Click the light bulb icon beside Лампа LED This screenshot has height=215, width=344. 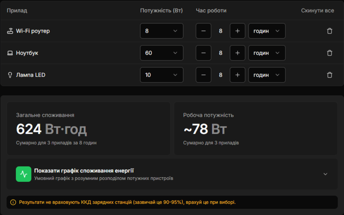10,75
